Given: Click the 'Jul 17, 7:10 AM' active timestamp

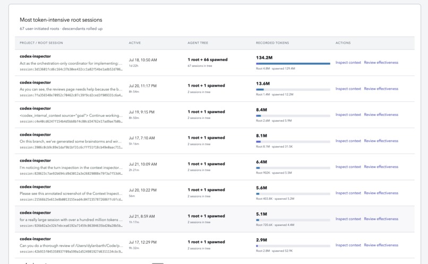Looking at the screenshot, I should 142,138.
